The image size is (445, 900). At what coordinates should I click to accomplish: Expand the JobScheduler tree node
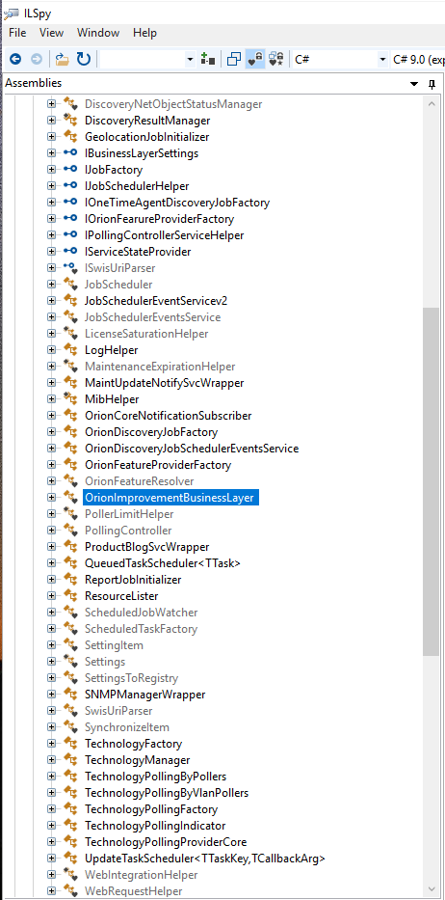point(52,285)
